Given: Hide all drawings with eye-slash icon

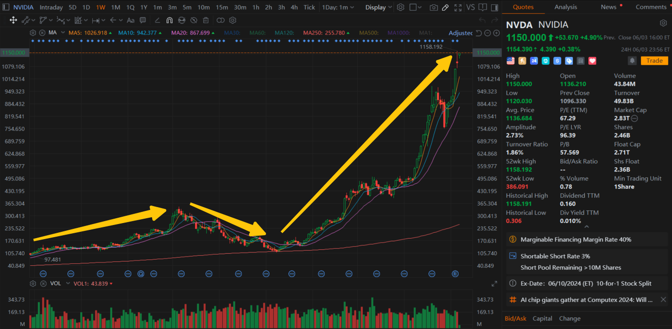Looking at the screenshot, I should 194,20.
